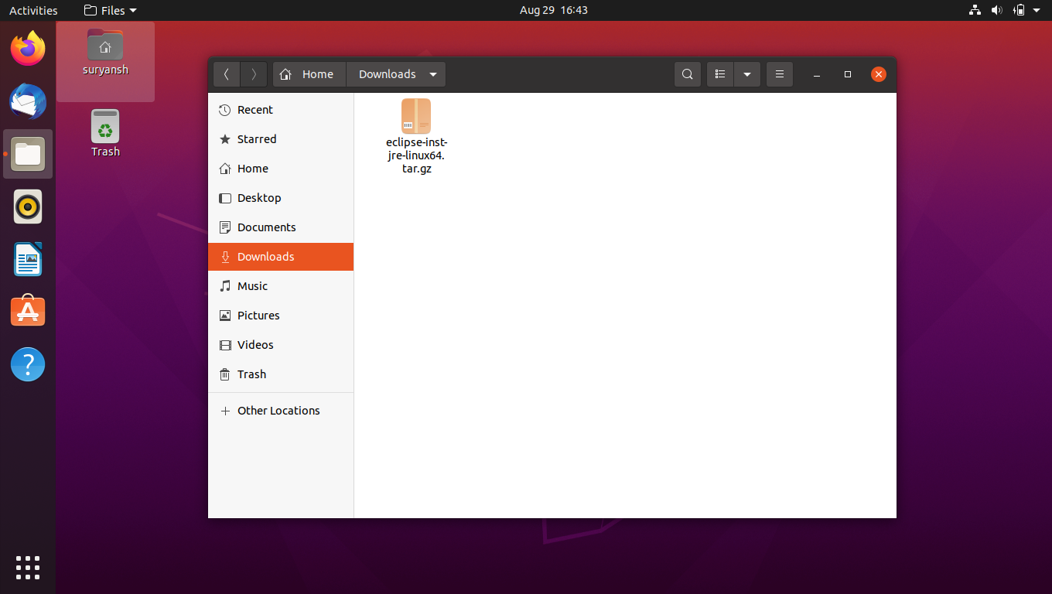
Task: Open the Files menu in the top bar
Action: coord(108,10)
